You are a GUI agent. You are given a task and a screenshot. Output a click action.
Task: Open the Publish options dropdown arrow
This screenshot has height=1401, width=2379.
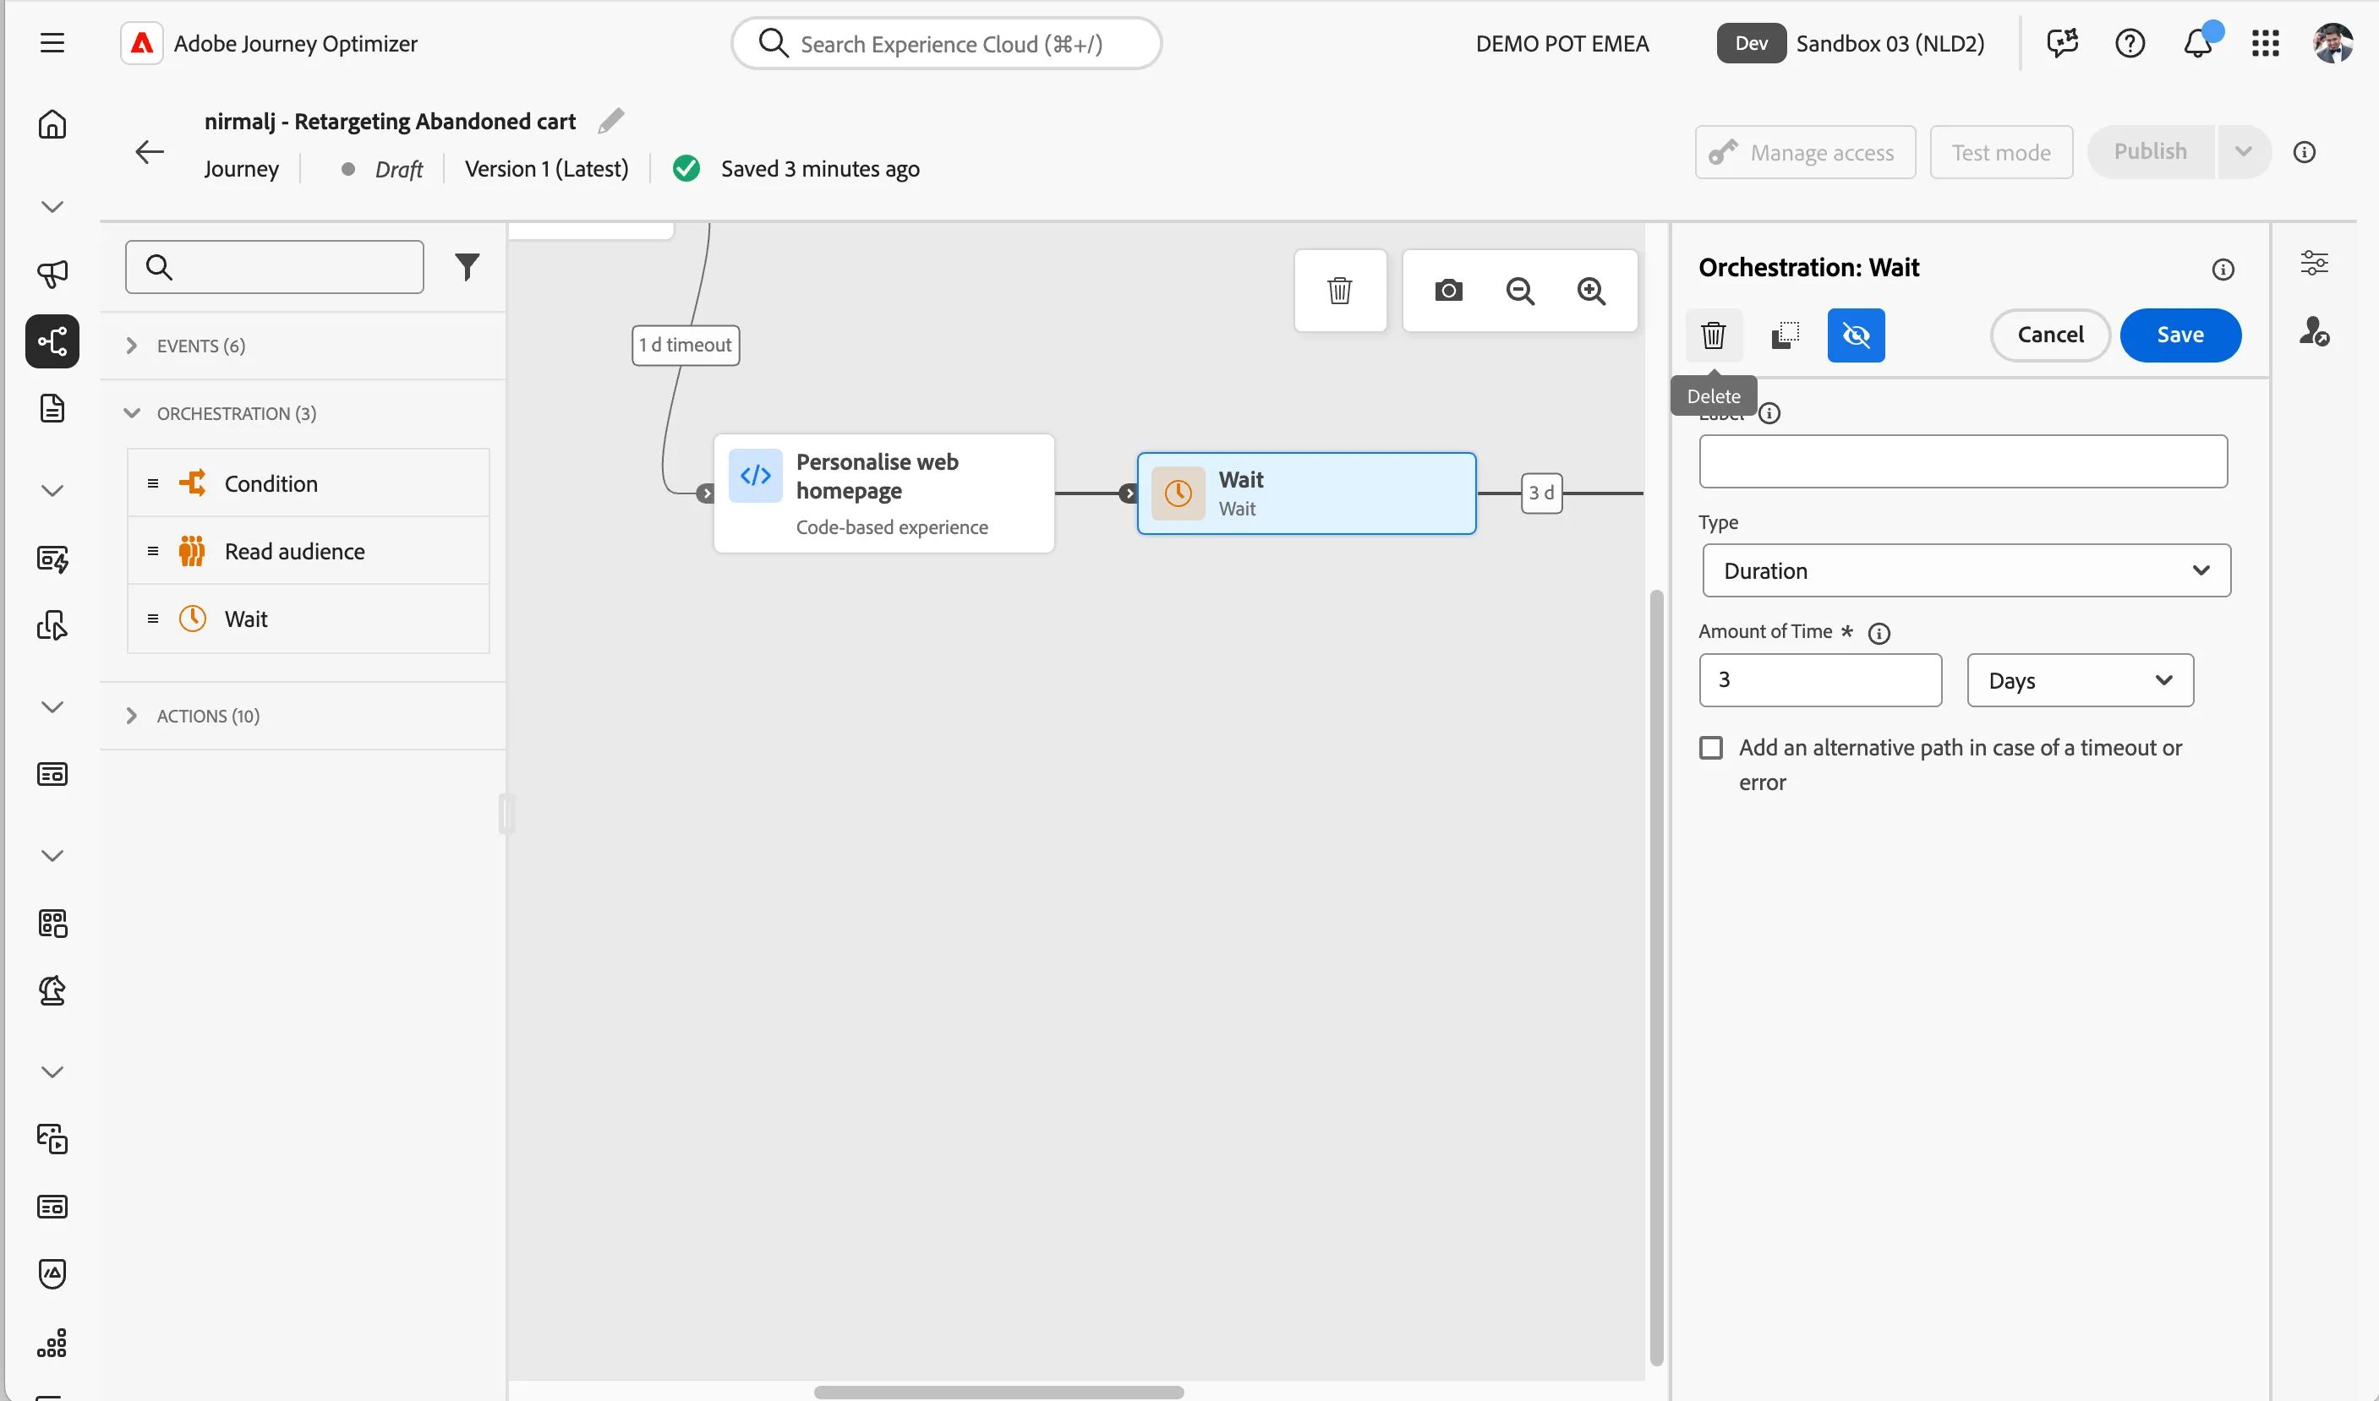coord(2243,152)
